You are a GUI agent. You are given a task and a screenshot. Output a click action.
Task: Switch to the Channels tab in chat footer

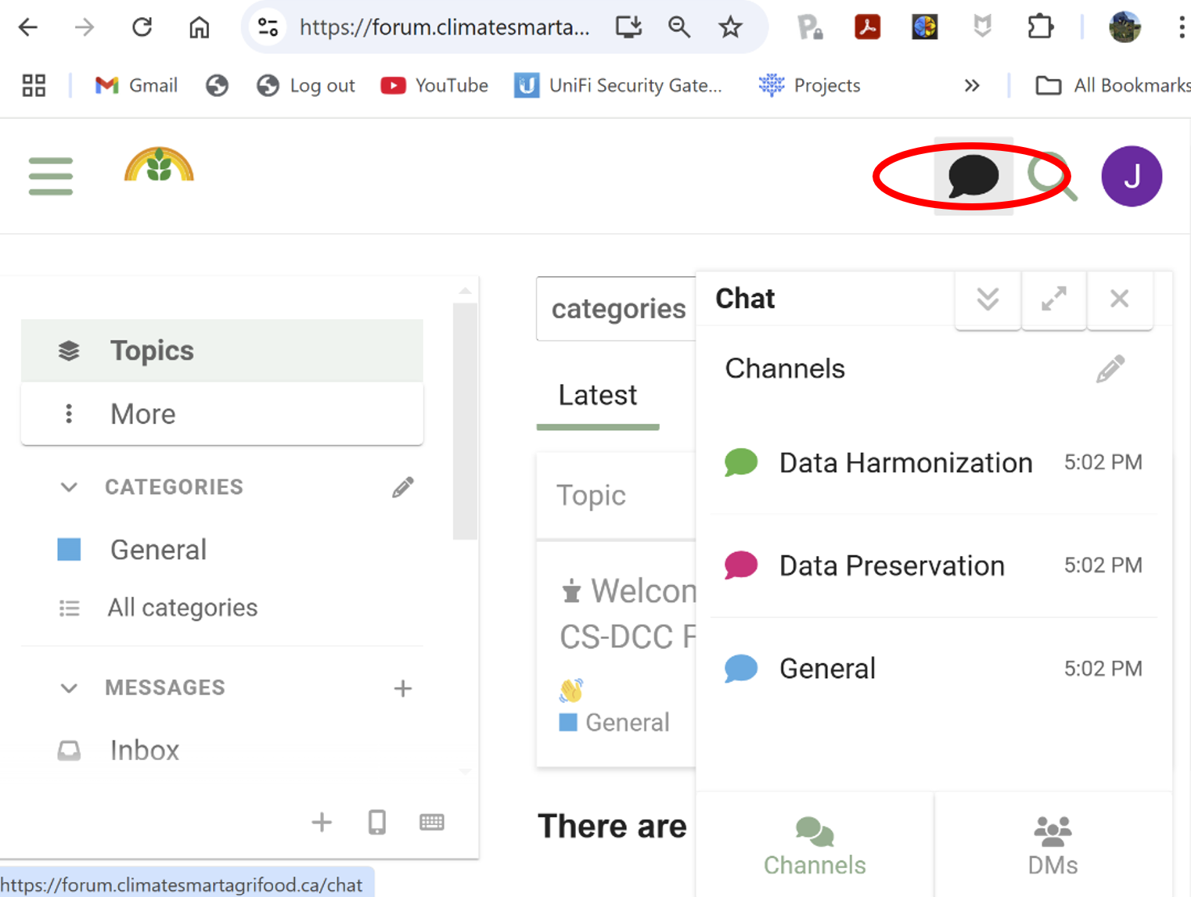click(x=815, y=845)
